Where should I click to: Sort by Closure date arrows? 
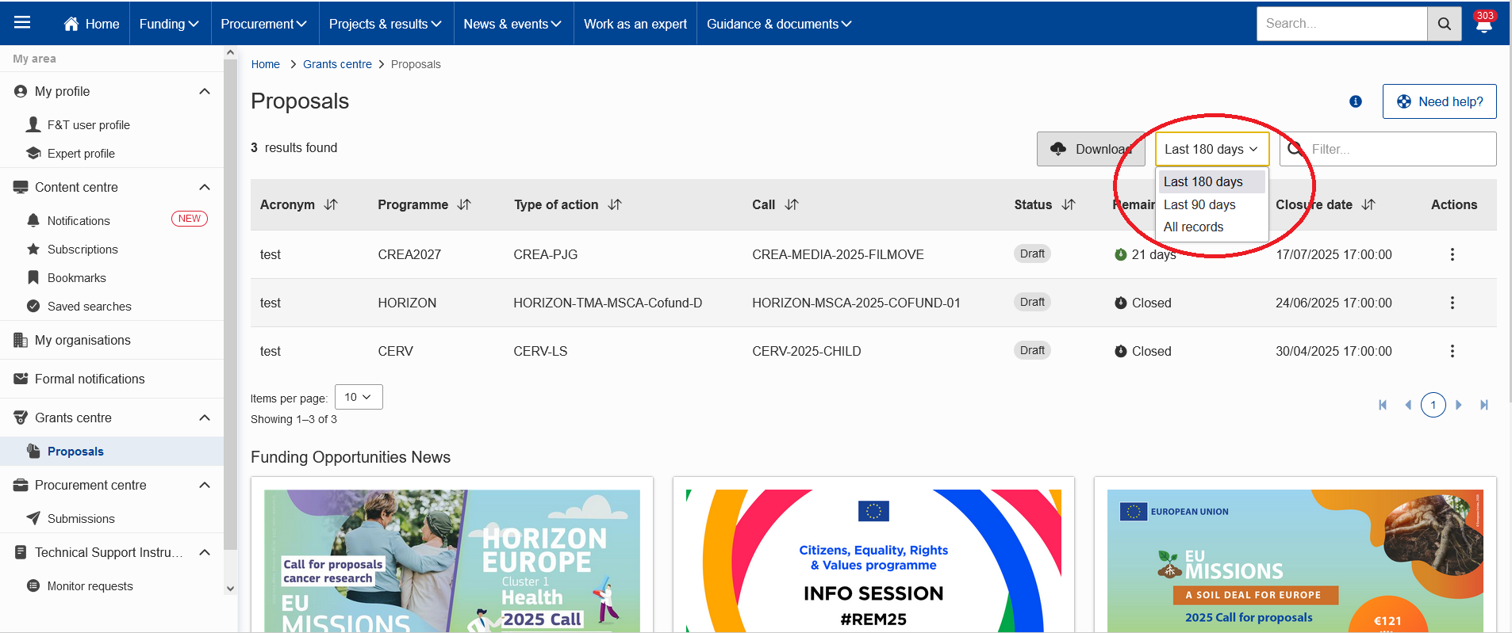click(1368, 204)
